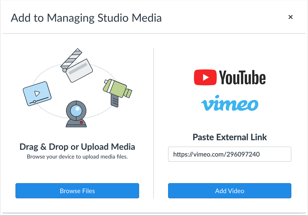The height and width of the screenshot is (216, 308).
Task: Click the Paste External Link heading
Action: [230, 137]
